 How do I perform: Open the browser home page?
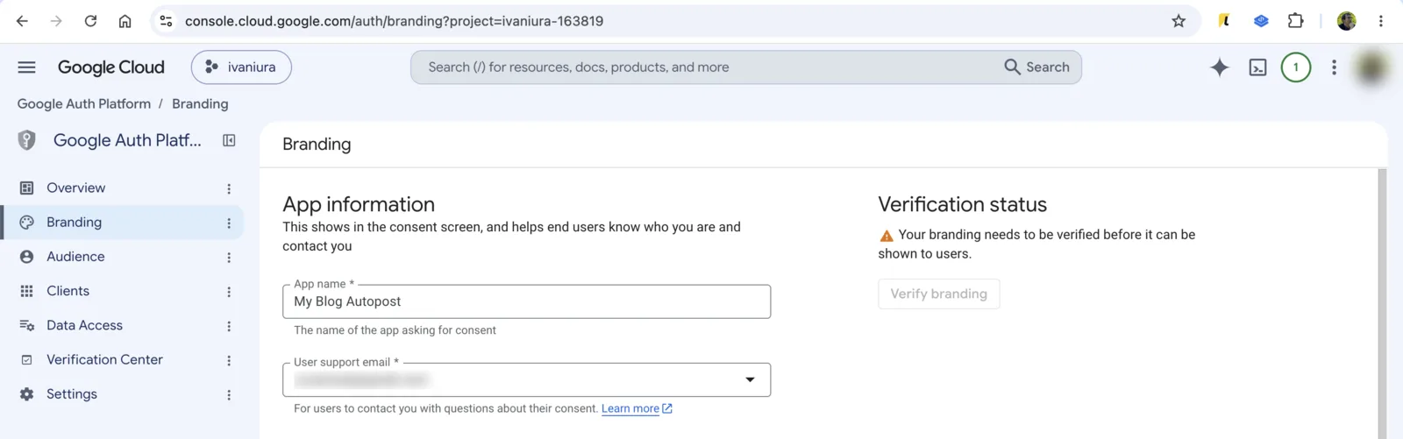(x=125, y=21)
